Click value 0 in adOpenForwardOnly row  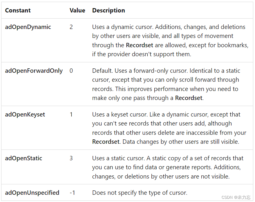pyautogui.click(x=71, y=71)
